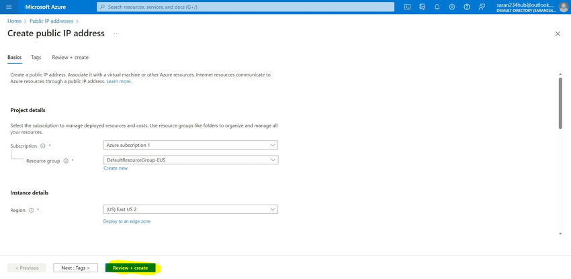
Task: Show info tooltip for Region
Action: [x=32, y=210]
